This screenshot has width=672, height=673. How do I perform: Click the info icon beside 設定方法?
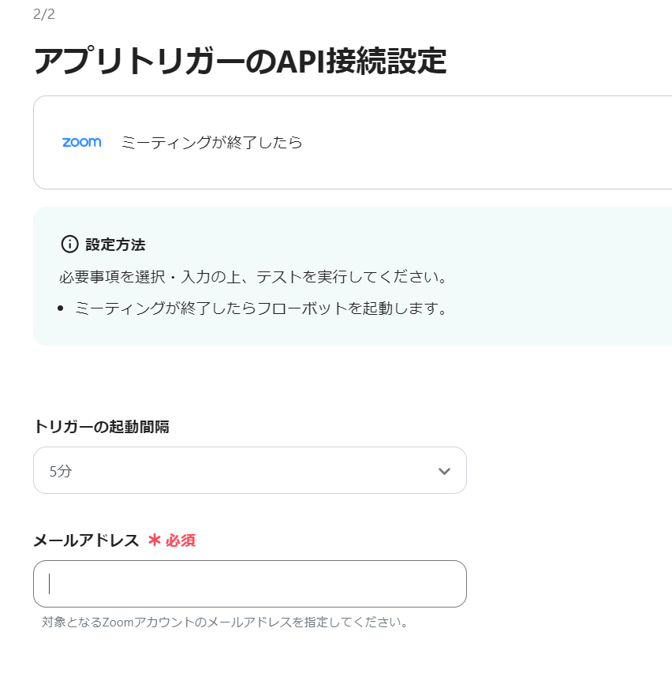70,244
